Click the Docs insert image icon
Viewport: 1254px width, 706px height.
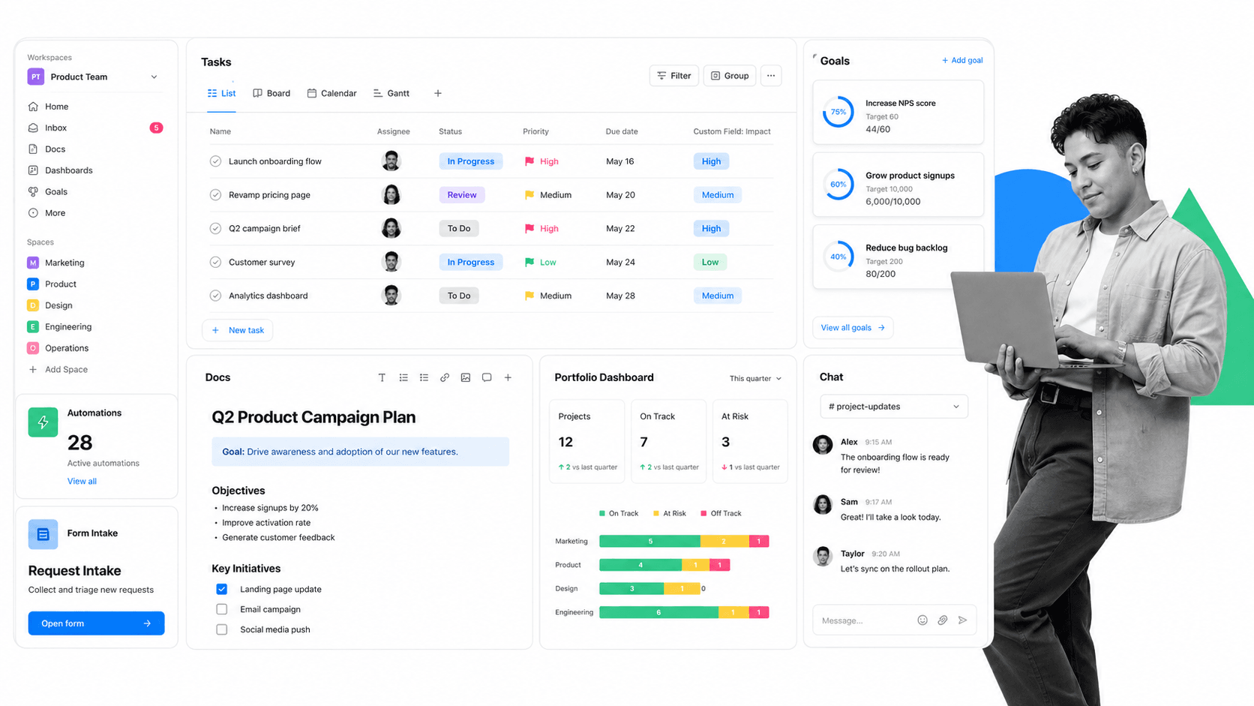pyautogui.click(x=466, y=377)
